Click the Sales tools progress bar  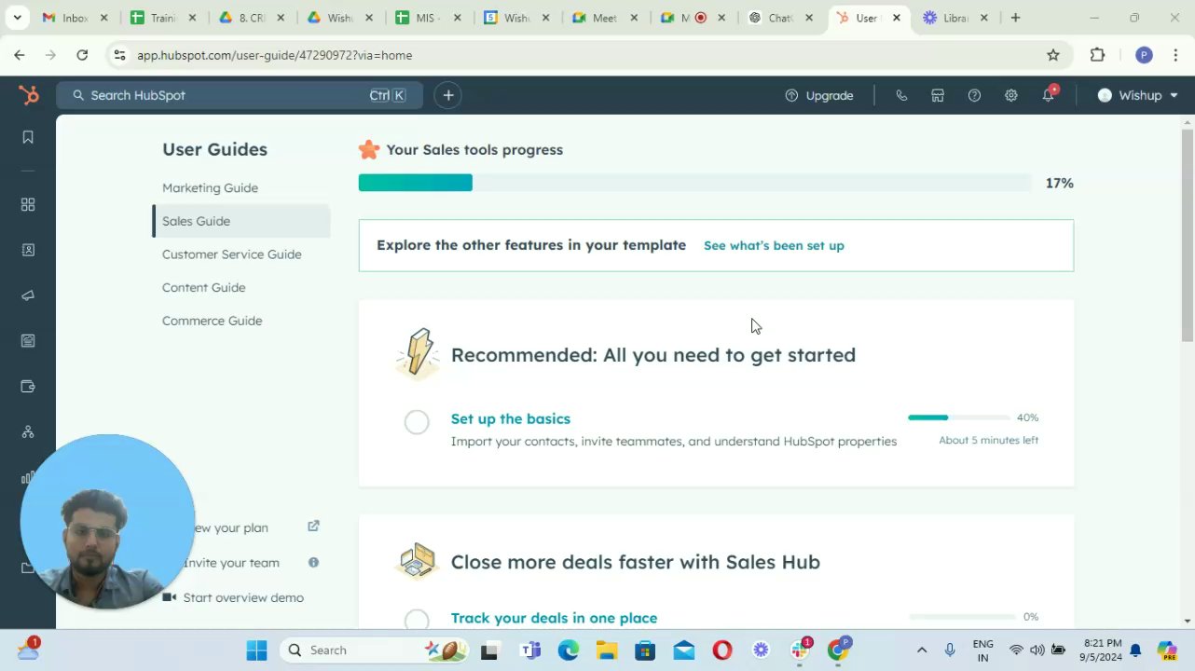pos(695,183)
